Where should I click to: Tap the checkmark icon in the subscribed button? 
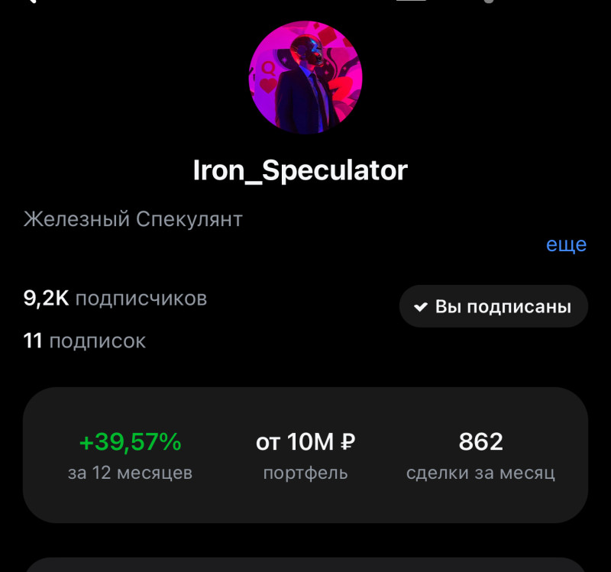(x=420, y=307)
